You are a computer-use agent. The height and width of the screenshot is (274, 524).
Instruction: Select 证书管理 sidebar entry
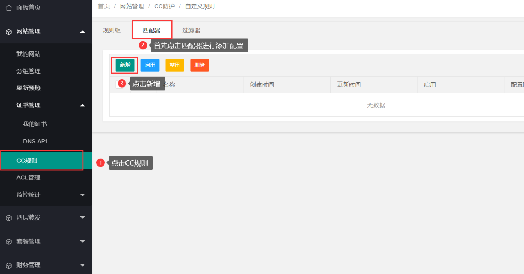point(29,105)
